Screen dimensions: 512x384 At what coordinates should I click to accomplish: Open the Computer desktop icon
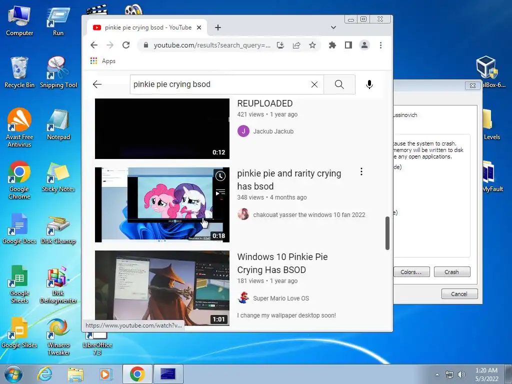coord(19,21)
